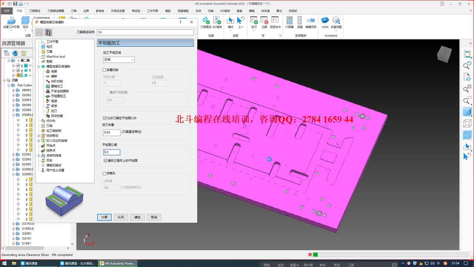Click the copy toolpath icon in dialog header
Image resolution: width=474 pixels, height=267 pixels.
click(49, 32)
